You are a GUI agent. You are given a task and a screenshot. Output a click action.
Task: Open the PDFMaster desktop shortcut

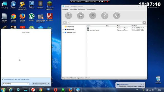coord(49,17)
